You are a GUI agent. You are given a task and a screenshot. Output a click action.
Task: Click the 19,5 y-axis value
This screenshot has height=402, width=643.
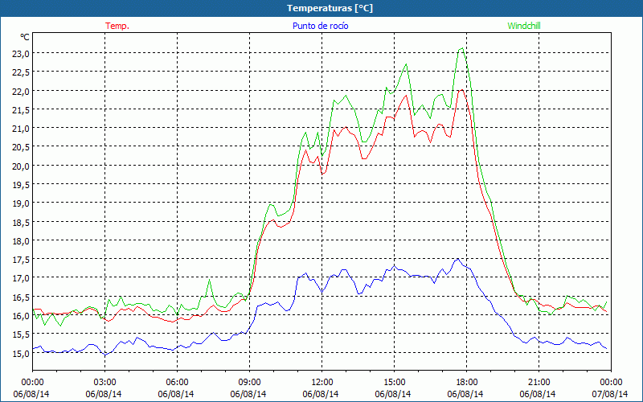(x=21, y=185)
